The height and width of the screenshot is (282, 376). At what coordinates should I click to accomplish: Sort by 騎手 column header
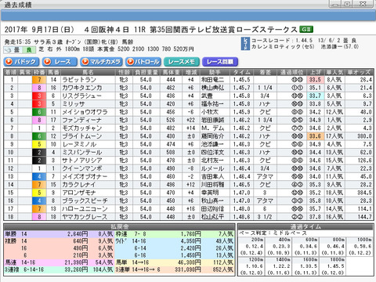pyautogui.click(x=215, y=72)
